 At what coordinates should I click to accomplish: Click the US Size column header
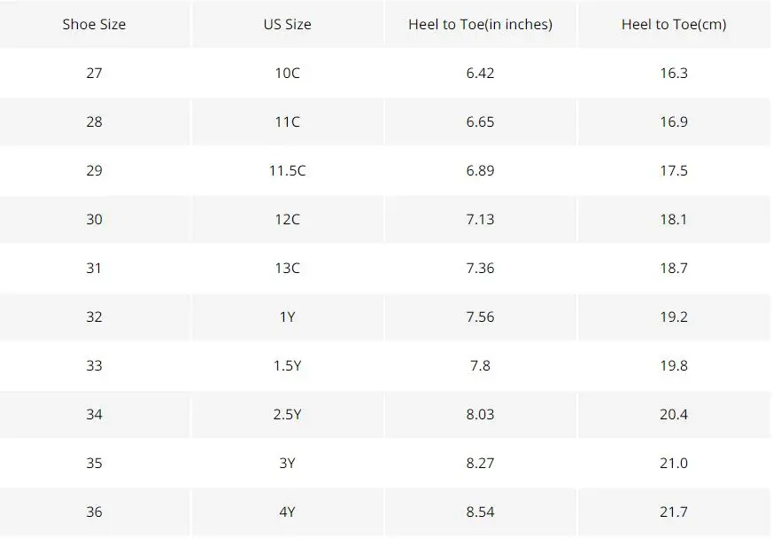point(288,24)
